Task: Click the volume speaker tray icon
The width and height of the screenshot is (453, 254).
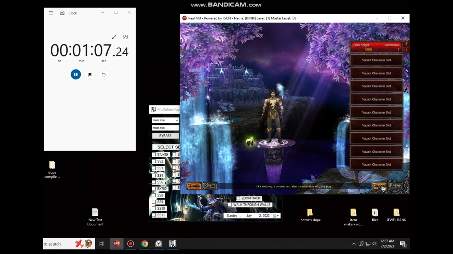Action: (375, 244)
